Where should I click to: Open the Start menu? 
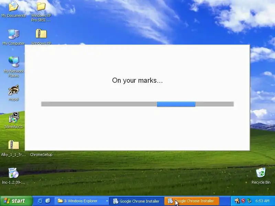[x=16, y=201]
